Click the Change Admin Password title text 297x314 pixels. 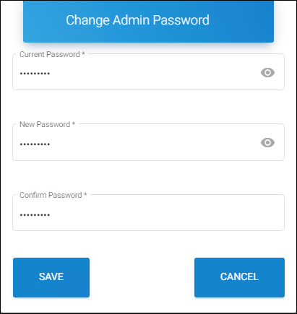(137, 20)
